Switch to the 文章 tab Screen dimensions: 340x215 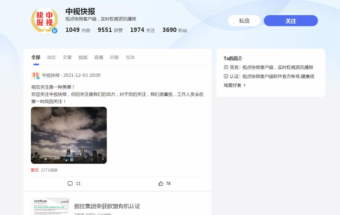coord(67,57)
